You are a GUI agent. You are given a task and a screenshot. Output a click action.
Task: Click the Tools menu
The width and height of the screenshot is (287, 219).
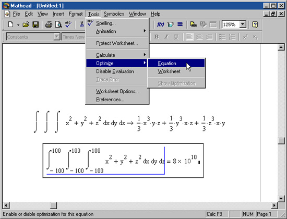click(x=93, y=14)
